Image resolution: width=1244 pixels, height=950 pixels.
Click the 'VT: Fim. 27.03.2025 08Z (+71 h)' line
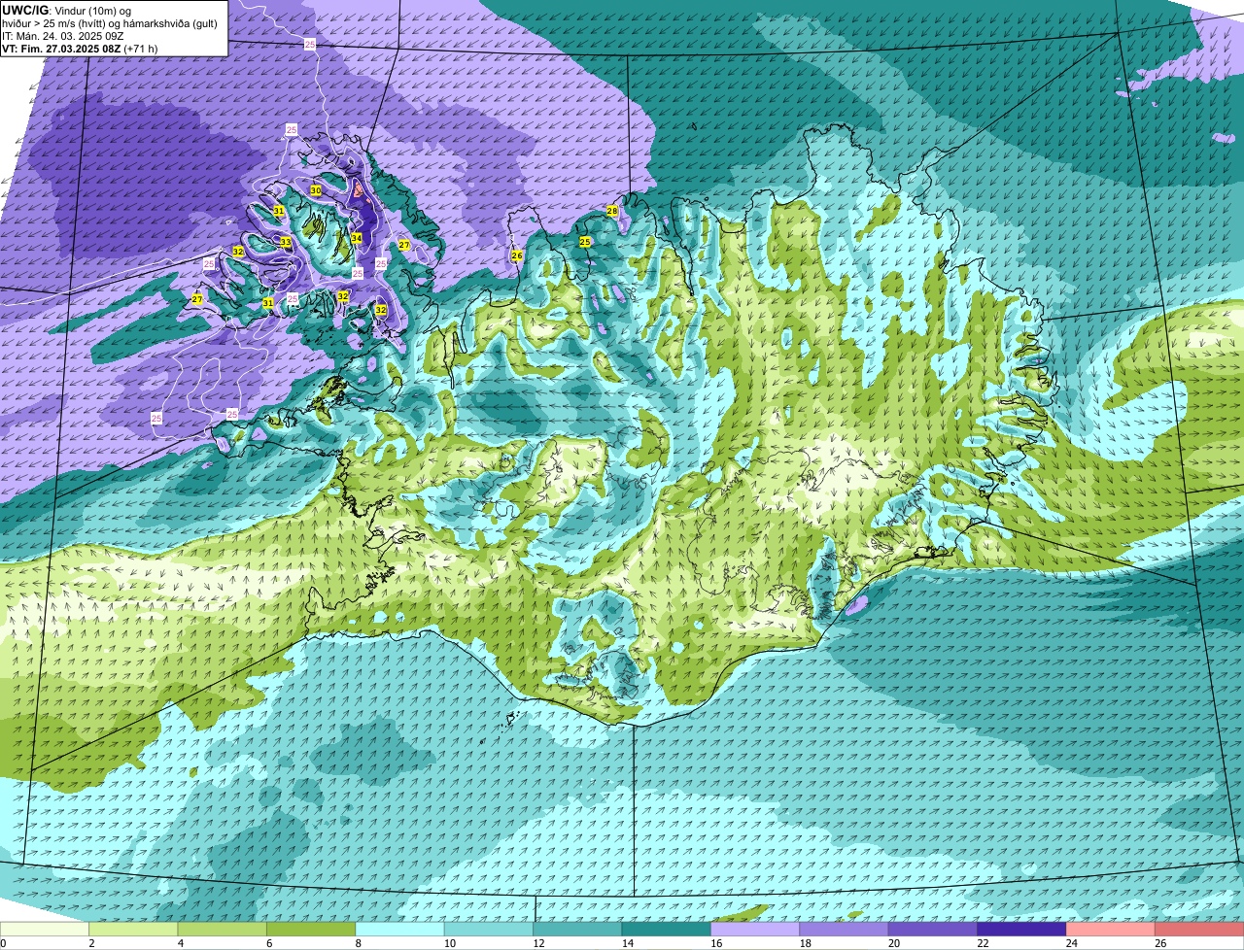[80, 49]
